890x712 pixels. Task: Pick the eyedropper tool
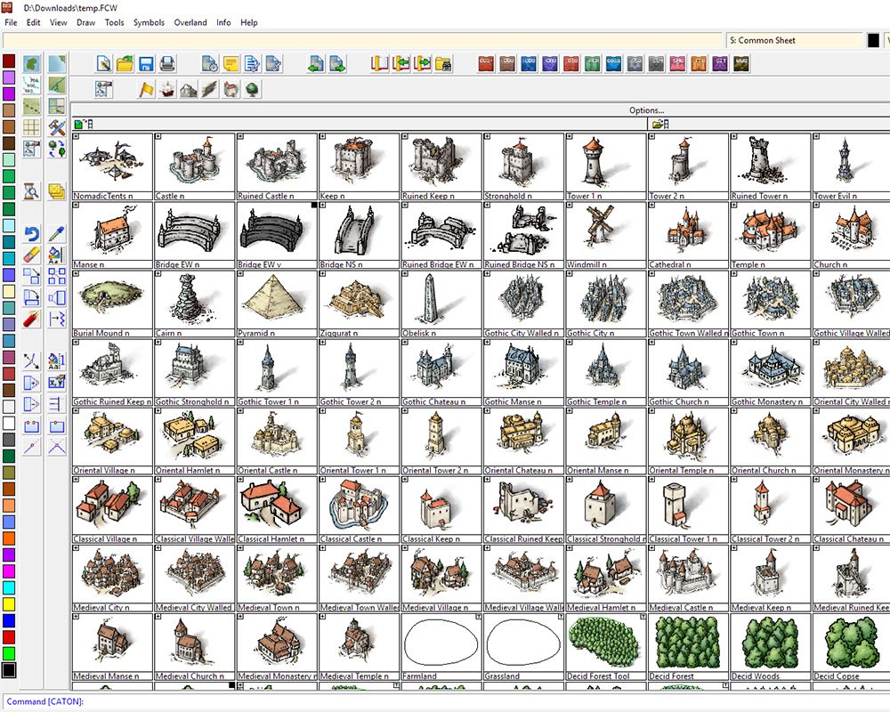click(x=57, y=234)
